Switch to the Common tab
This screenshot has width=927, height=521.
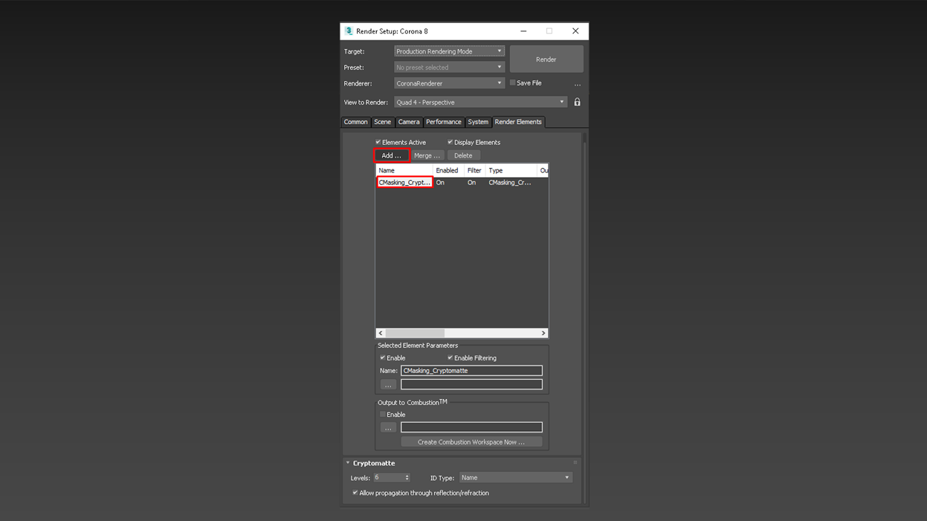(x=355, y=122)
